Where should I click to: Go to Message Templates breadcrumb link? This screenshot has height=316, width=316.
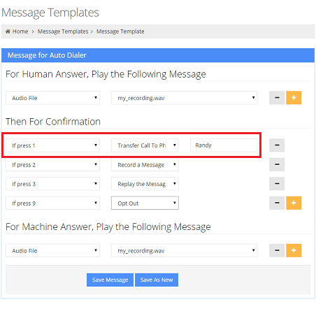pyautogui.click(x=63, y=31)
